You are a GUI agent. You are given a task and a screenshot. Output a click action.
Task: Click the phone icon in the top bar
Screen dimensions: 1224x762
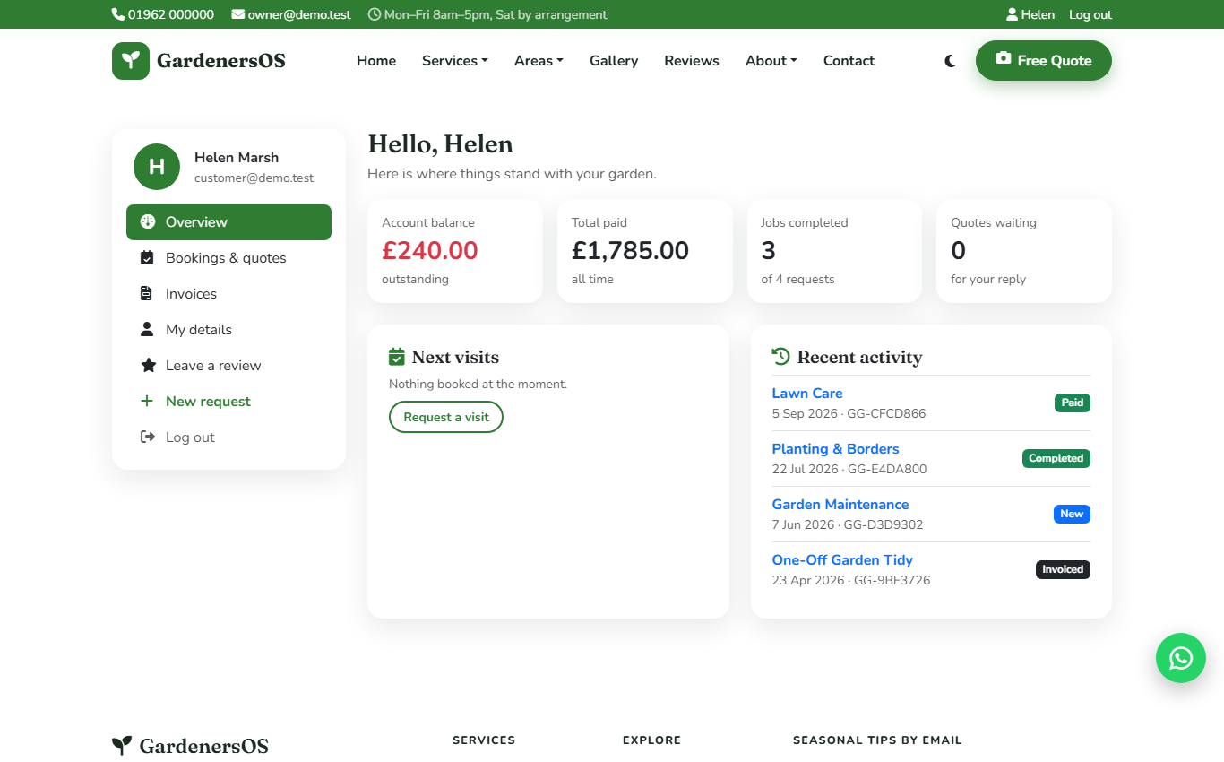[x=117, y=14]
